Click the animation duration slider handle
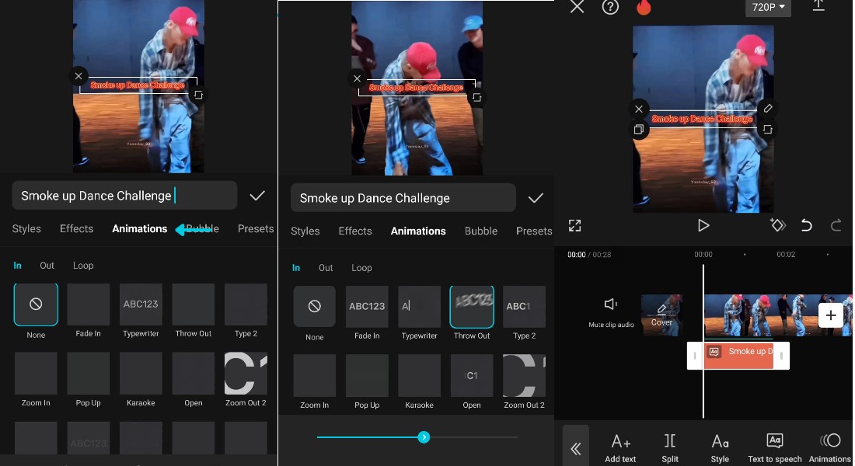Screen dimensions: 855x466 [x=424, y=437]
